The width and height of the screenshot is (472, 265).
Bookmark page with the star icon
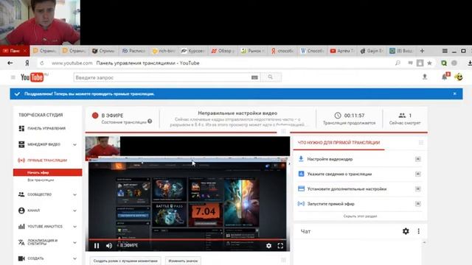429,63
